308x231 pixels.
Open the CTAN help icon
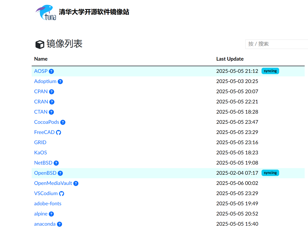51,112
